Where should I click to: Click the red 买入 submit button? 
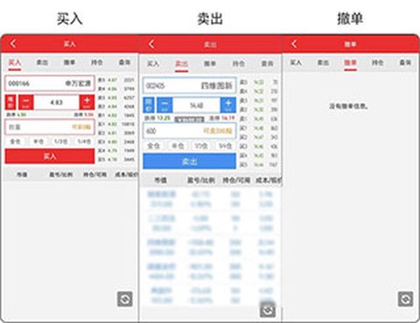coord(50,156)
